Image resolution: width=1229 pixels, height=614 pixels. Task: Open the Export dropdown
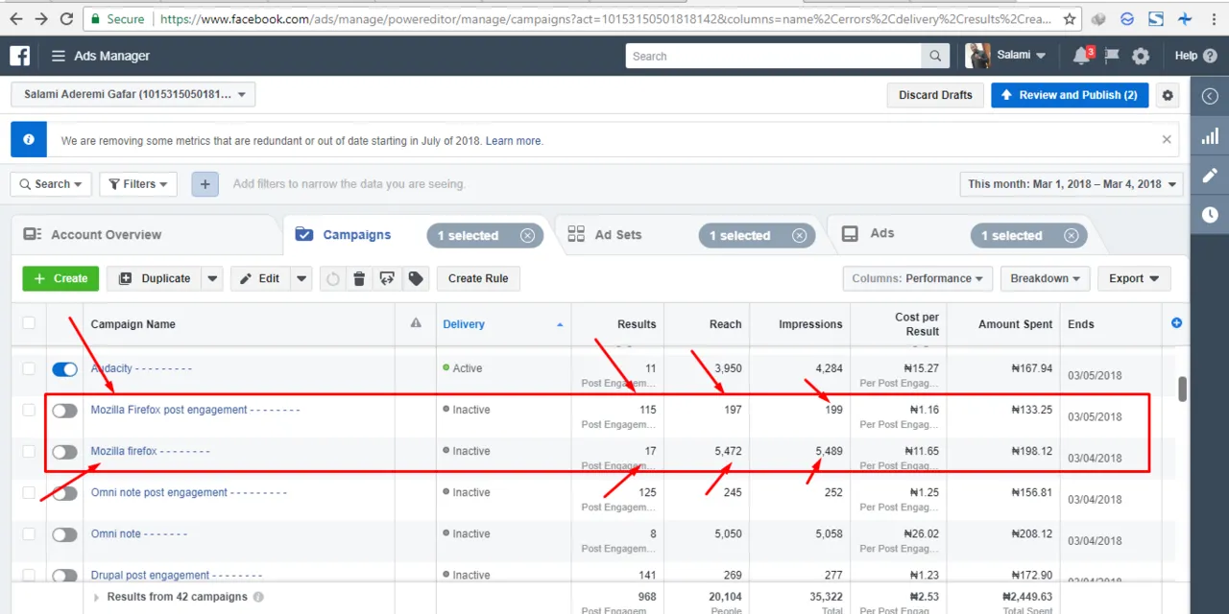pyautogui.click(x=1134, y=278)
